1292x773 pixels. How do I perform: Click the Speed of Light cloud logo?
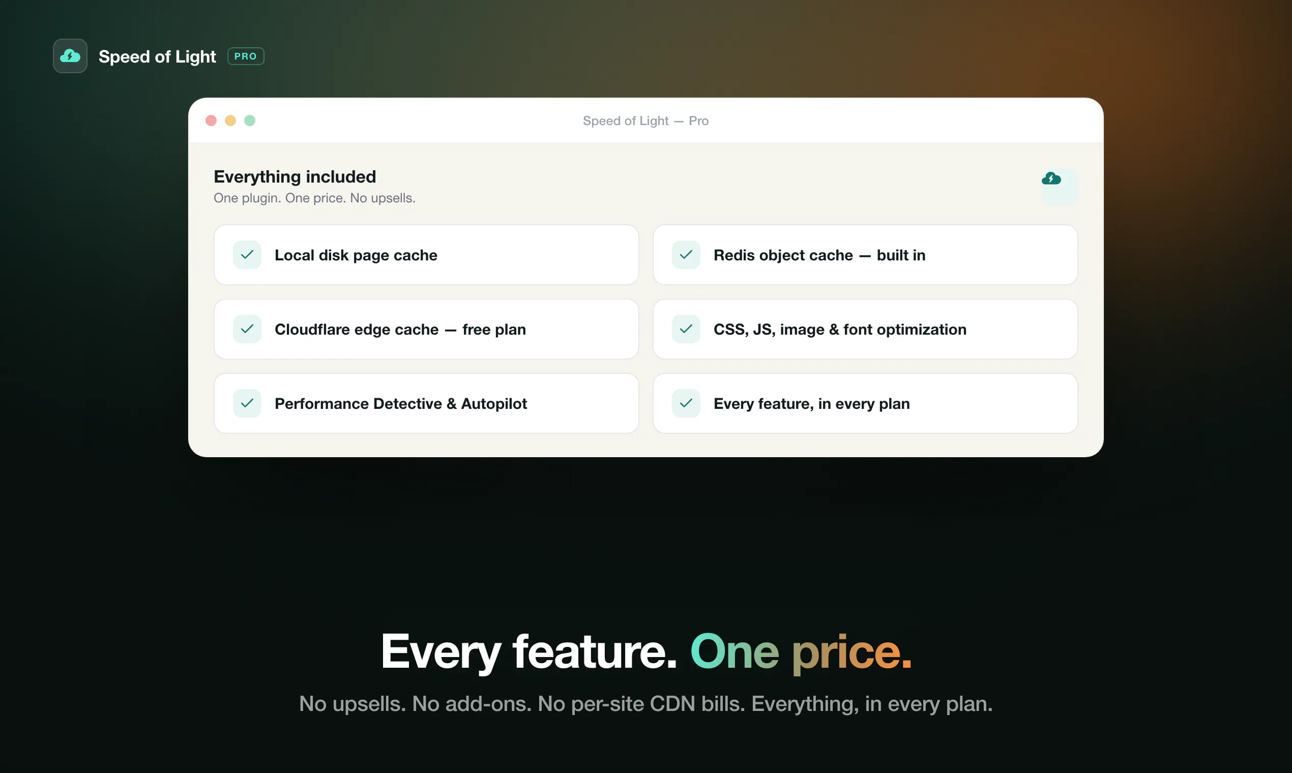coord(70,56)
